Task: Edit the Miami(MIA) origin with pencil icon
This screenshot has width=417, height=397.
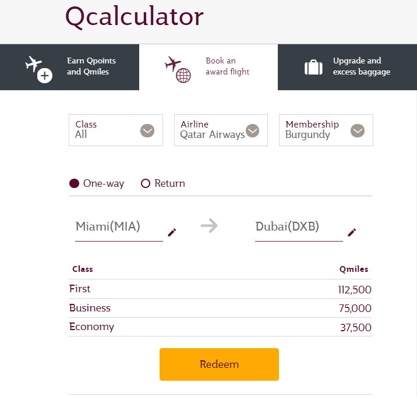Action: [172, 232]
